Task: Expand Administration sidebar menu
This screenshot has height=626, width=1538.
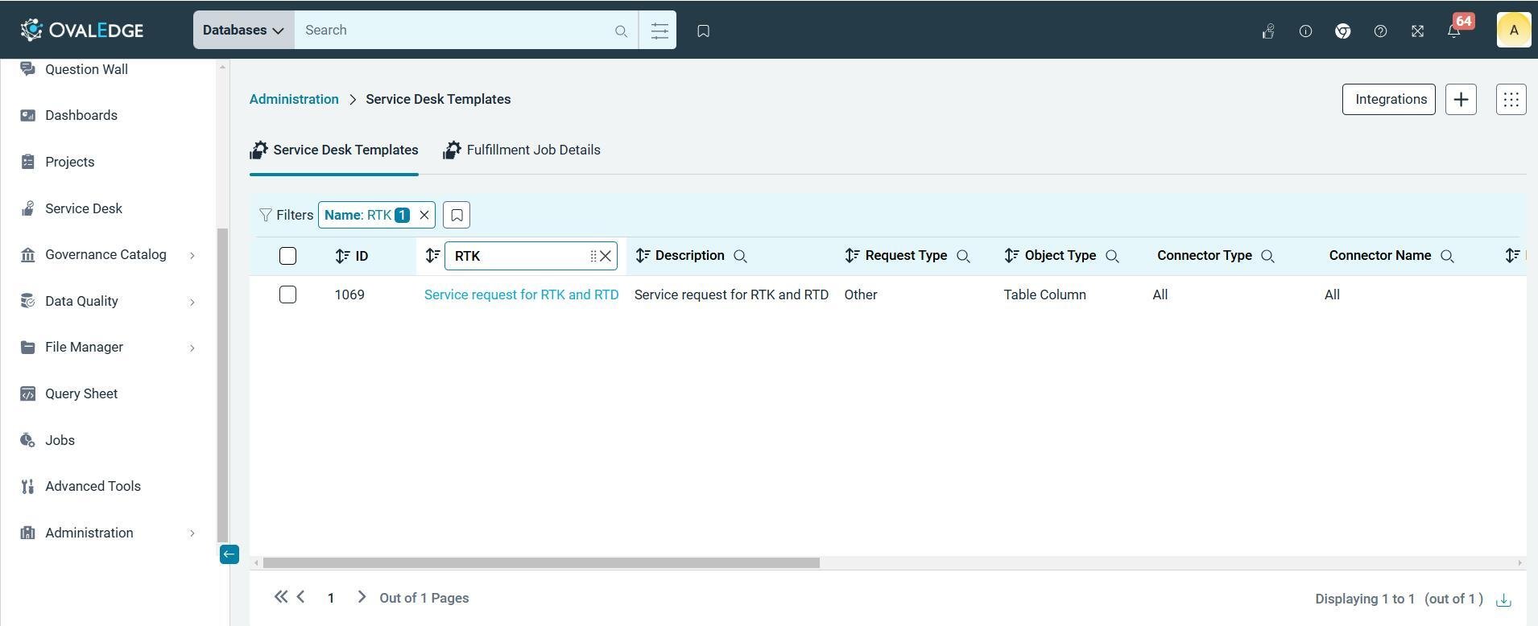Action: pyautogui.click(x=192, y=533)
